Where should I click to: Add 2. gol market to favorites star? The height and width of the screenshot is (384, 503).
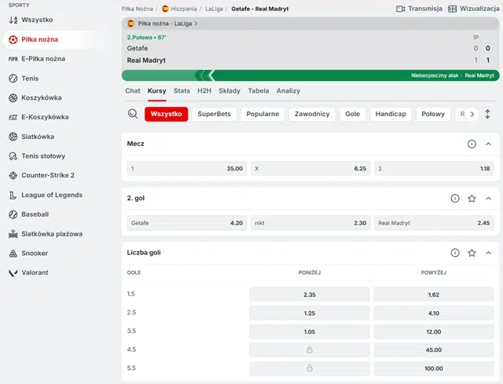click(x=472, y=199)
